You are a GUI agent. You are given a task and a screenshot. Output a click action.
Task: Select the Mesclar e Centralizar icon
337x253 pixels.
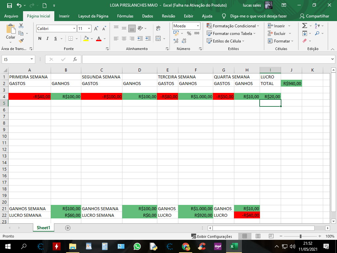pos(159,39)
